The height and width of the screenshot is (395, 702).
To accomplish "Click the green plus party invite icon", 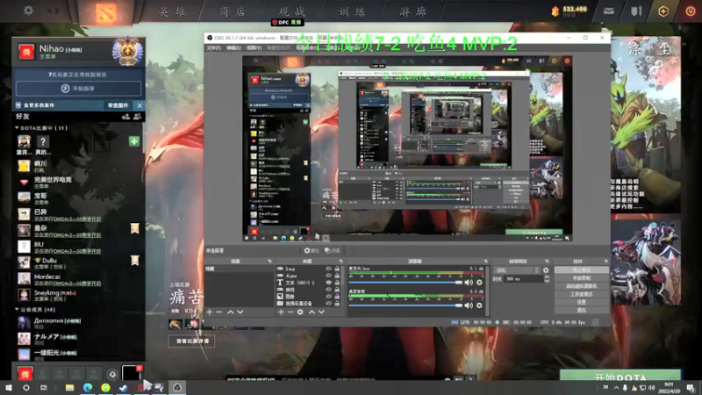I will click(134, 141).
